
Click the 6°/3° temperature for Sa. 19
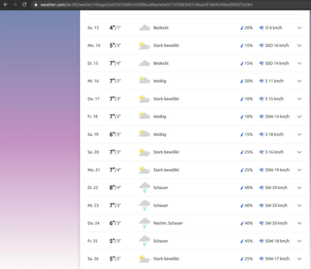click(x=115, y=134)
